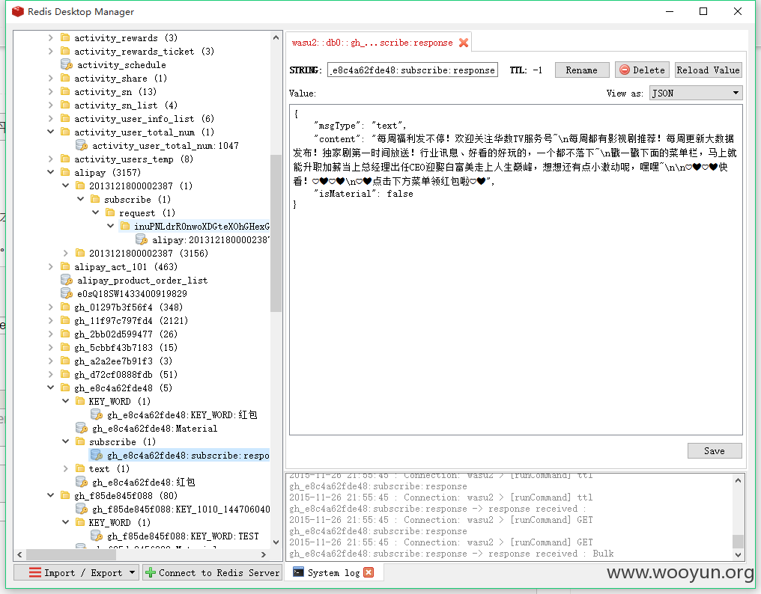
Task: Select activity_user_info_list (6) row
Action: 137,118
